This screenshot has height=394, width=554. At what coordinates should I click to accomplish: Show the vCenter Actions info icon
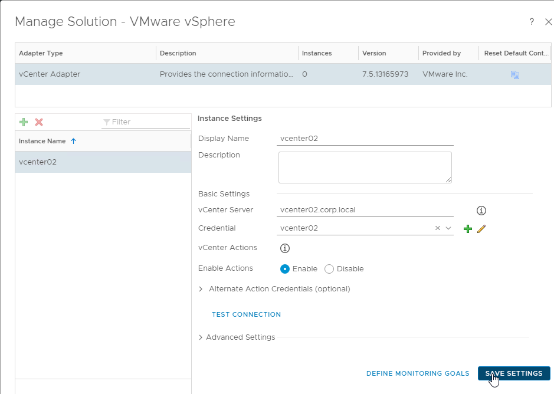pos(285,248)
